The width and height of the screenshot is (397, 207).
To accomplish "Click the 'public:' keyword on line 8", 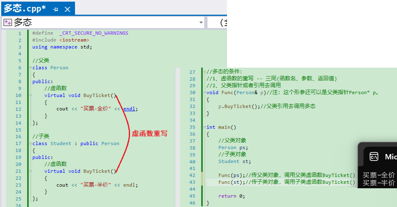I will pyautogui.click(x=42, y=81).
